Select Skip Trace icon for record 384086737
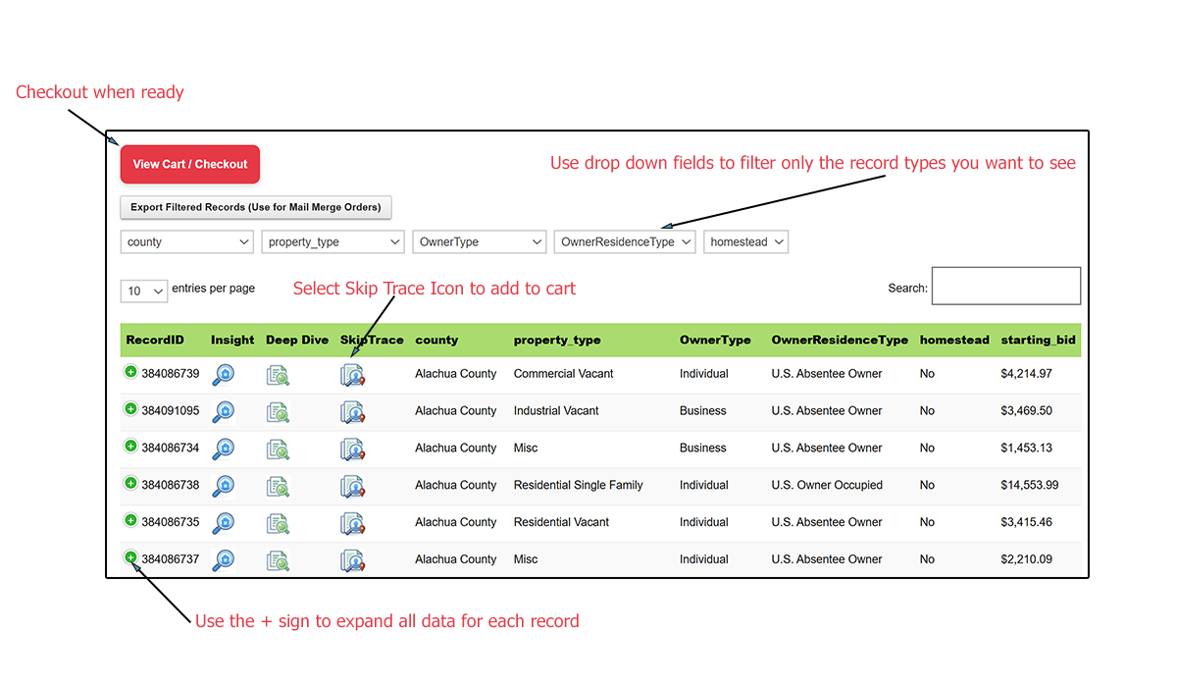This screenshot has width=1177, height=687. pos(352,560)
